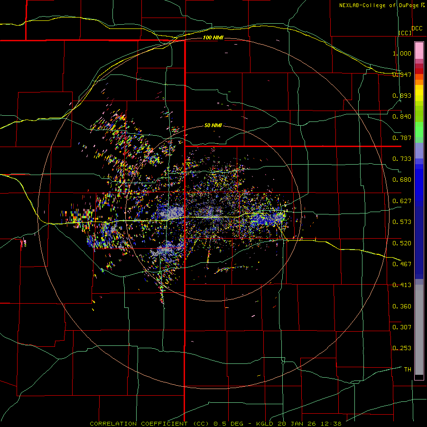This screenshot has height=427, width=427.
Task: Click the 0.680 scale label
Action: click(402, 180)
